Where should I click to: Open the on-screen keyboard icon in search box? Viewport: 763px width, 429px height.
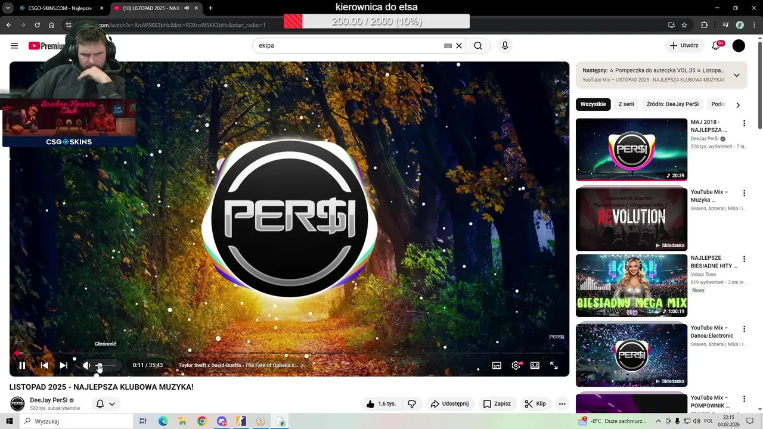coord(448,46)
